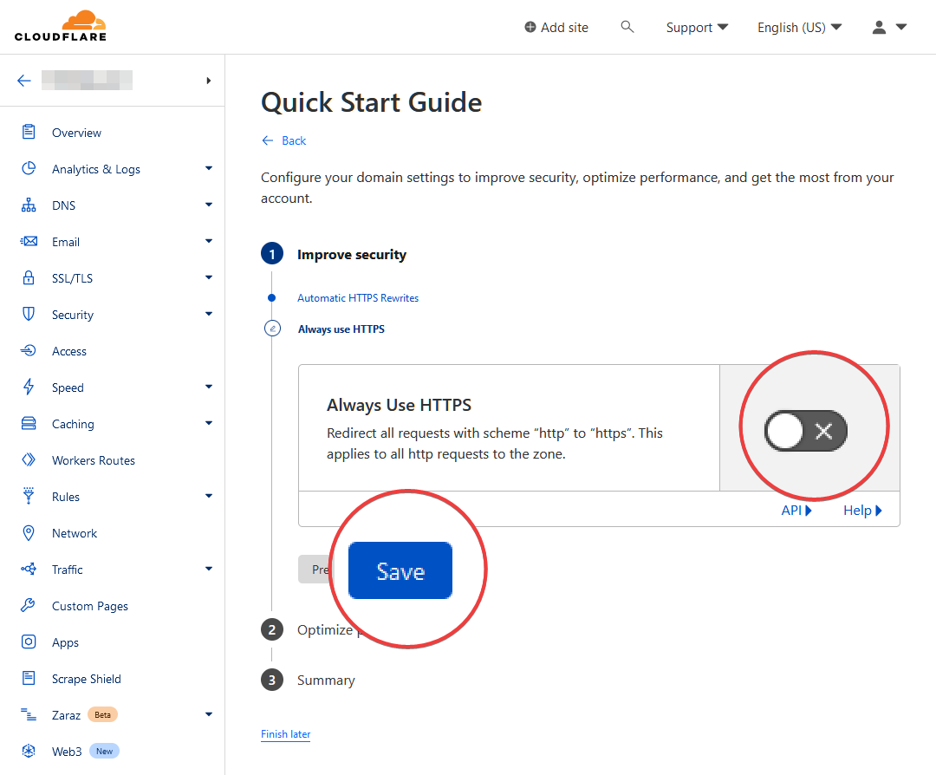Expand the DNS submenu arrow
Image resolution: width=936 pixels, height=775 pixels.
coord(208,205)
